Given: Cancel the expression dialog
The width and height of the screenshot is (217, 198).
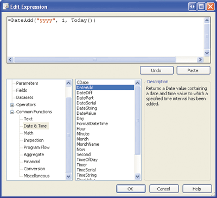Looking at the screenshot, I should coord(164,189).
